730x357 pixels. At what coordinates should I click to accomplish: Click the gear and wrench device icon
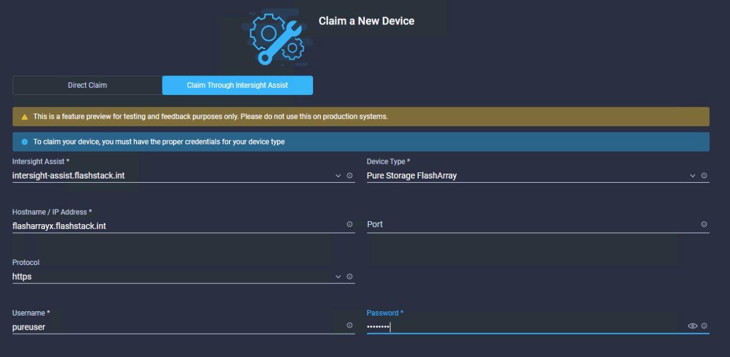pyautogui.click(x=273, y=36)
